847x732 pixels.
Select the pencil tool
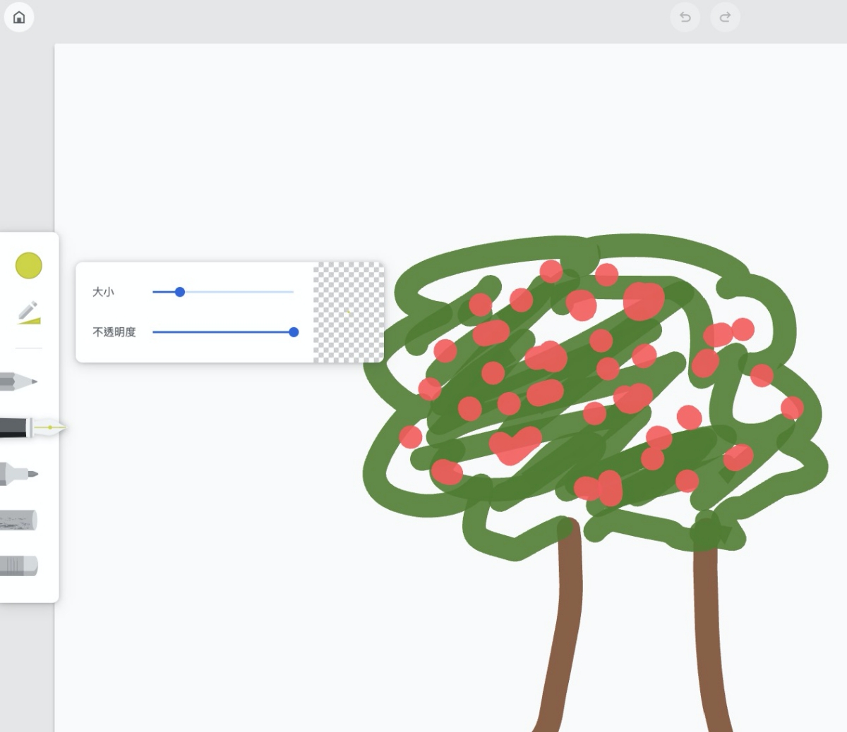[19, 382]
